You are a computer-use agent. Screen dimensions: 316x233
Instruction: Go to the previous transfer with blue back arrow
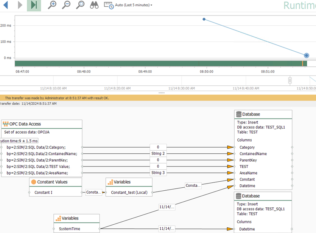[x=6, y=5]
